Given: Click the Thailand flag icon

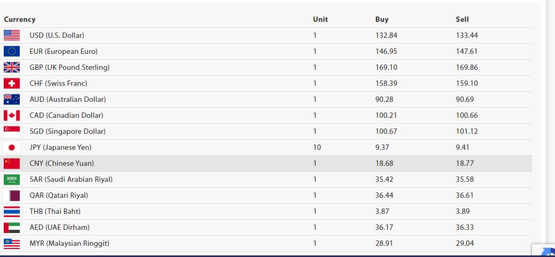Looking at the screenshot, I should pyautogui.click(x=12, y=211).
